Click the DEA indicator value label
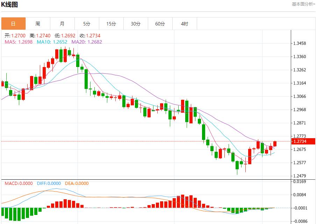Image resolution: width=317 pixels, height=224 pixels. 77,184
